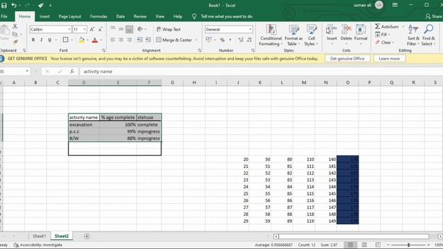Click the Tell me what you want to do box
Screen dimensions: 443x249
[226, 17]
